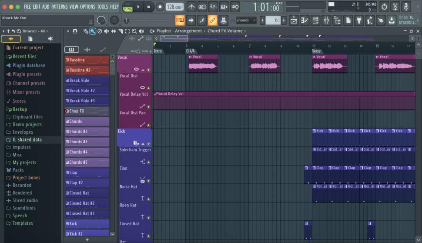Image resolution: width=422 pixels, height=243 pixels.
Task: Mute the Vocal track with its green LED
Action: click(148, 70)
